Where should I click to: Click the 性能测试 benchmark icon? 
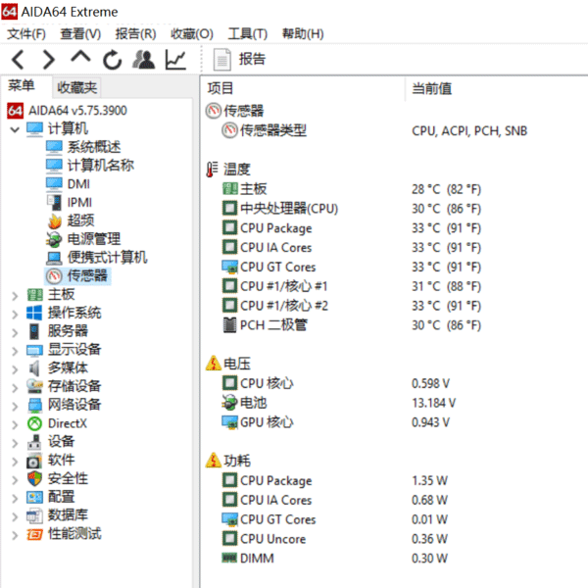click(34, 534)
